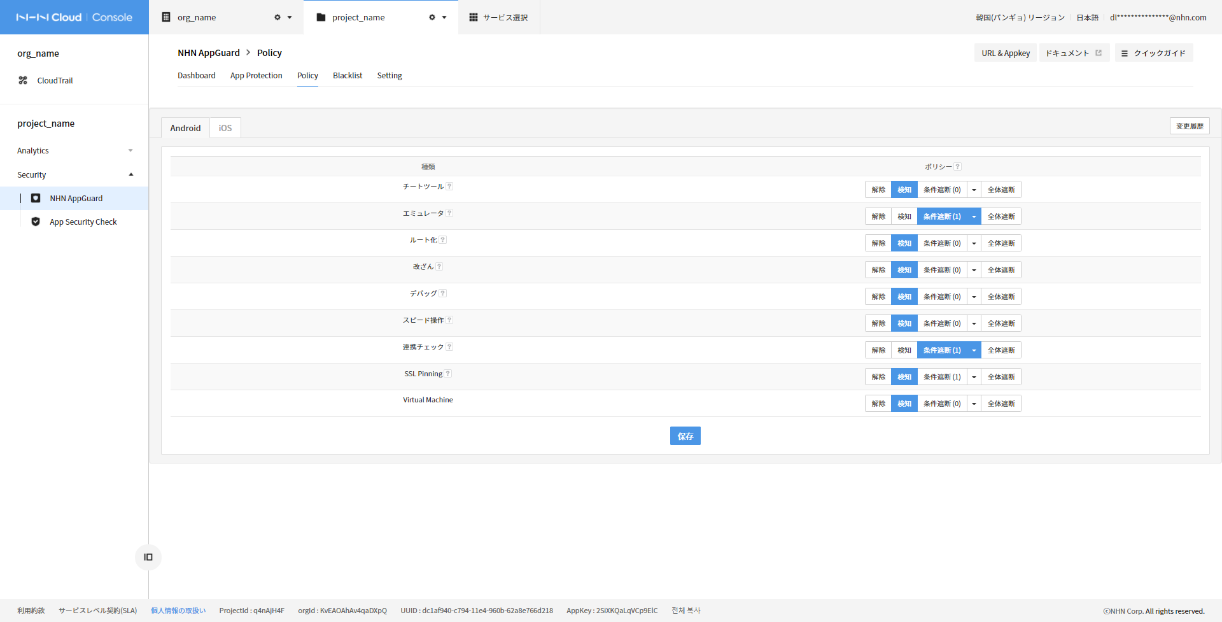
Task: Set 連携チェック policy to 検知
Action: 904,350
